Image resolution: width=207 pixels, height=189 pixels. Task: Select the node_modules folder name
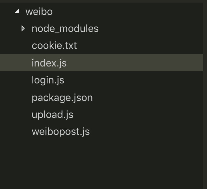click(65, 29)
